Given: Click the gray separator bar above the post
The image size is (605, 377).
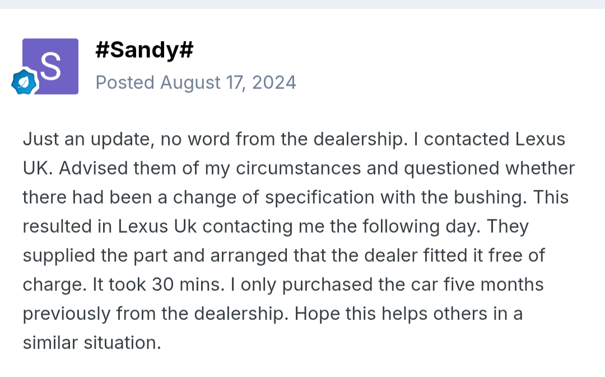Looking at the screenshot, I should [x=302, y=4].
